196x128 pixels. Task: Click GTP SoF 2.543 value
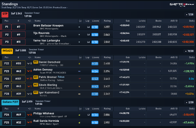tap(16, 13)
